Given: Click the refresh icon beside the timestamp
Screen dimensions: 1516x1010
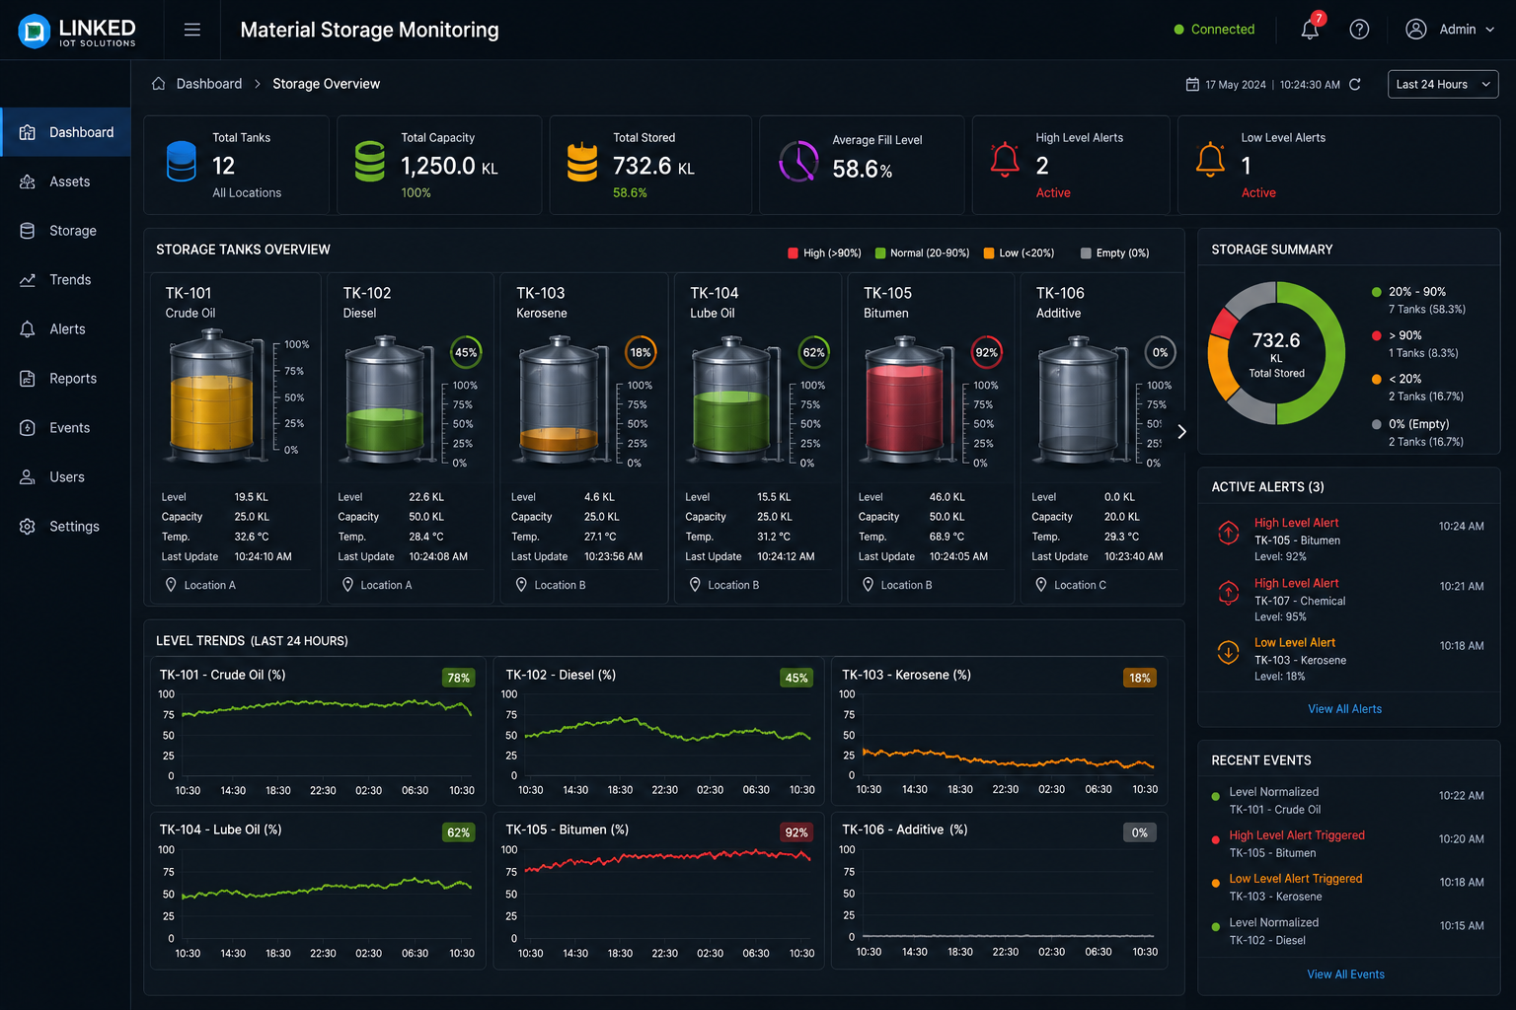Looking at the screenshot, I should pos(1355,85).
